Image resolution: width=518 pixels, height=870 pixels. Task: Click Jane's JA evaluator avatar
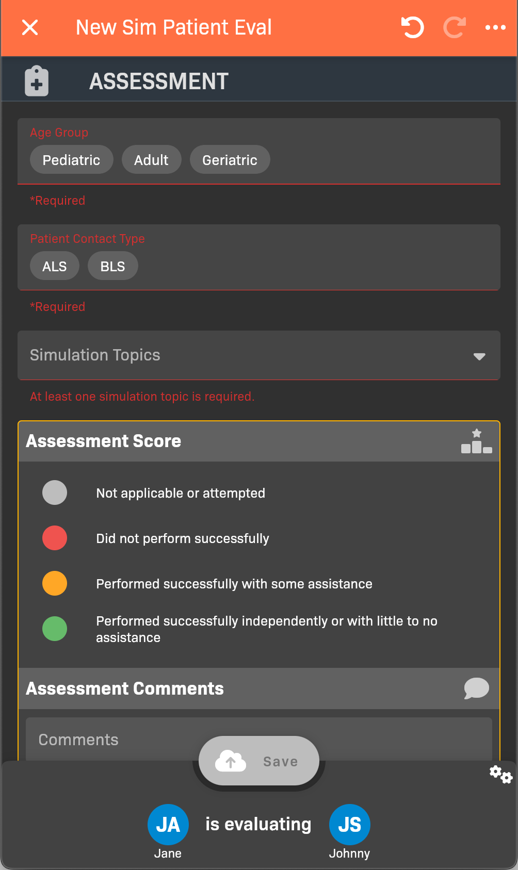(x=168, y=824)
